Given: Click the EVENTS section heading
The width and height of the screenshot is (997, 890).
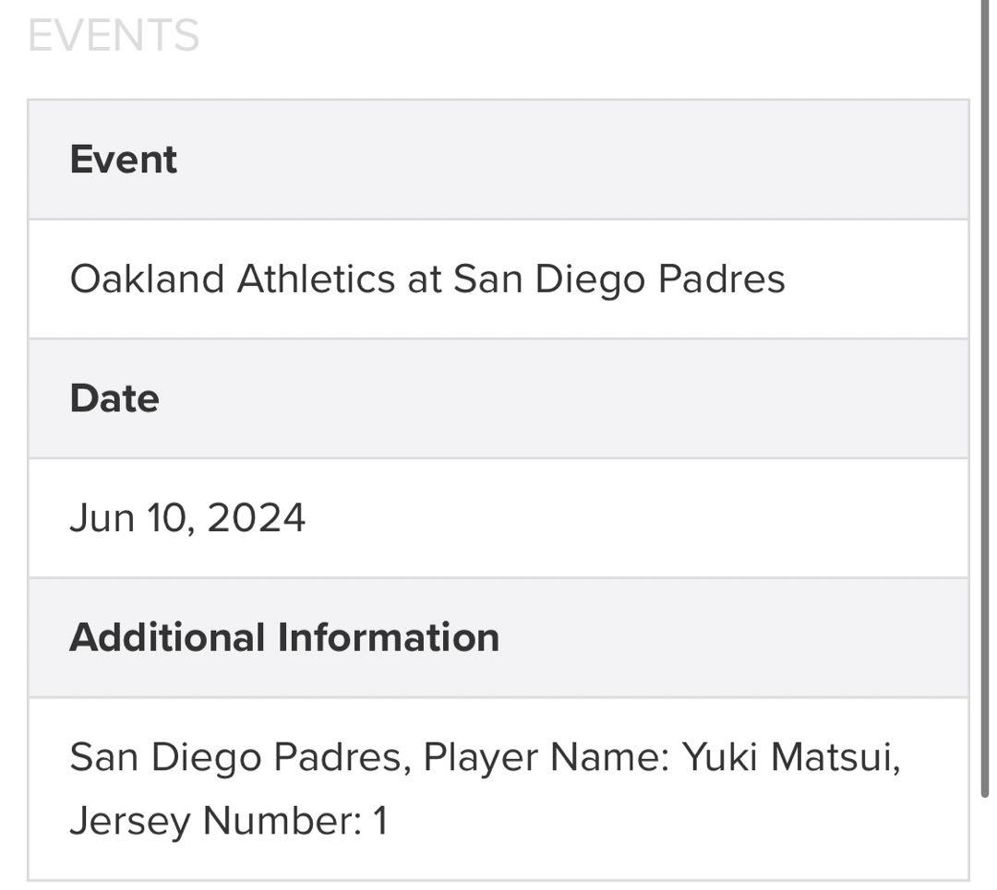Looking at the screenshot, I should (x=114, y=36).
